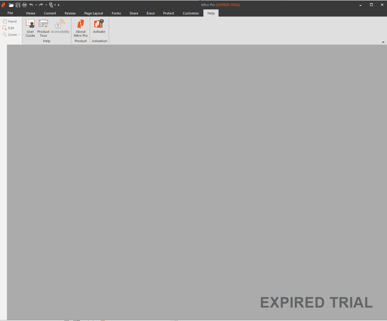Image resolution: width=387 pixels, height=321 pixels.
Task: Switch to the Erase tab
Action: [x=151, y=13]
